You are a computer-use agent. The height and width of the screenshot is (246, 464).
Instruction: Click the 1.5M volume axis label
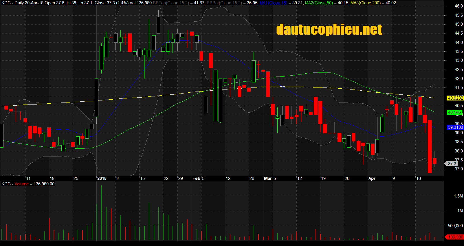[x=458, y=196]
